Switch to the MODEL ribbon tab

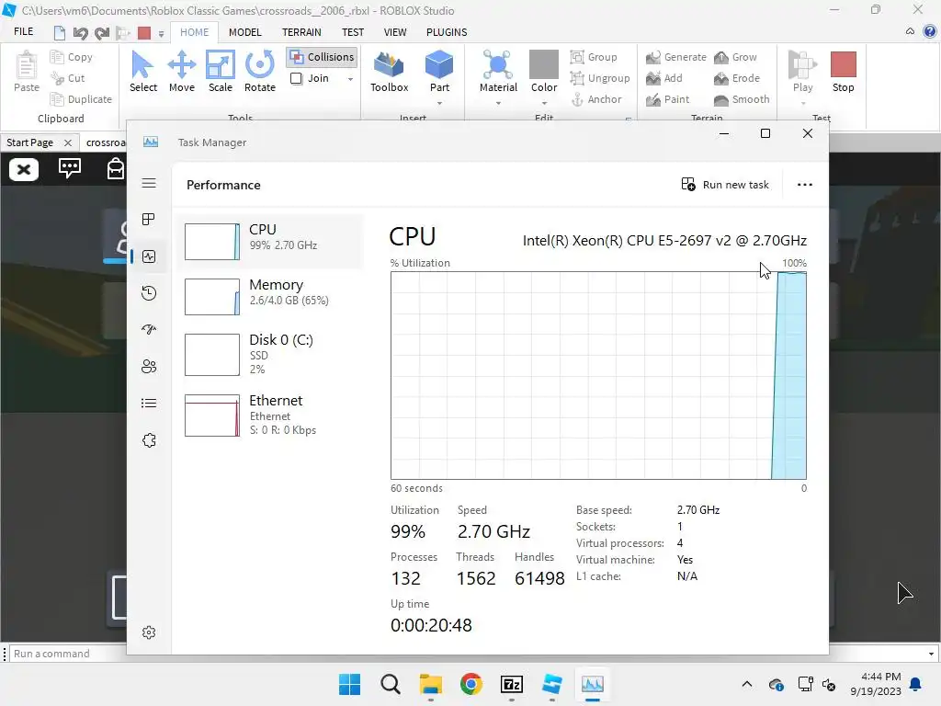pos(244,32)
